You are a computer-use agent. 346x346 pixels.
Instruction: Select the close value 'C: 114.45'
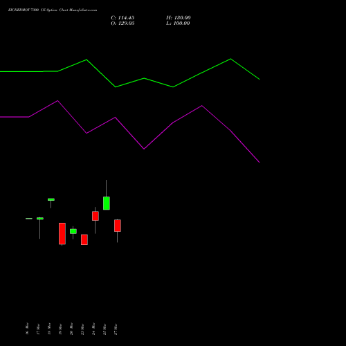pos(122,18)
